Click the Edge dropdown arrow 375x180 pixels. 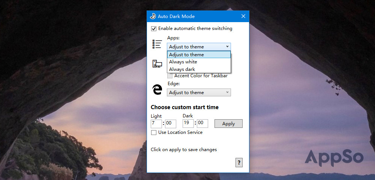(227, 92)
